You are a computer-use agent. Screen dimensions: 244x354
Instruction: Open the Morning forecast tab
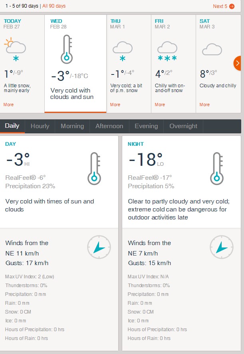pyautogui.click(x=72, y=126)
